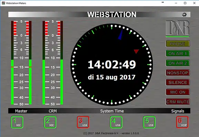Toggle the MIC ON indicator
199x137 pixels.
(x=178, y=92)
